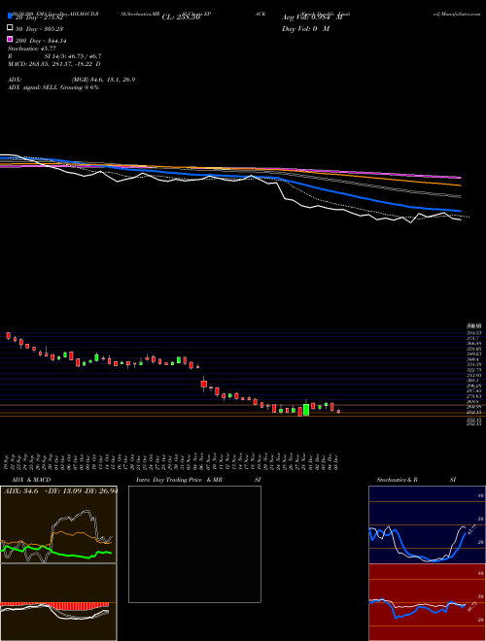Image resolution: width=486 pixels, height=641 pixels.
Task: Click the '322.73' price axis label
Action: point(474,370)
